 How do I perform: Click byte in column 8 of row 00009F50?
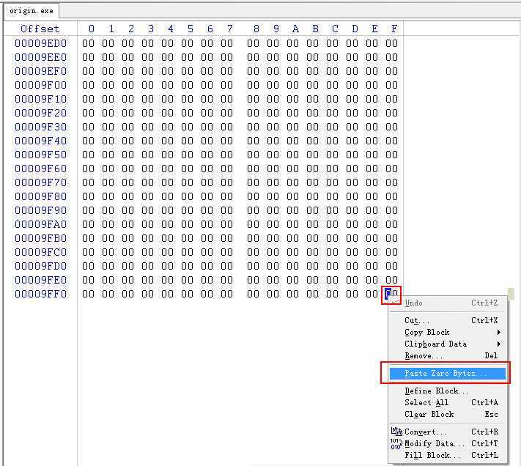click(254, 155)
